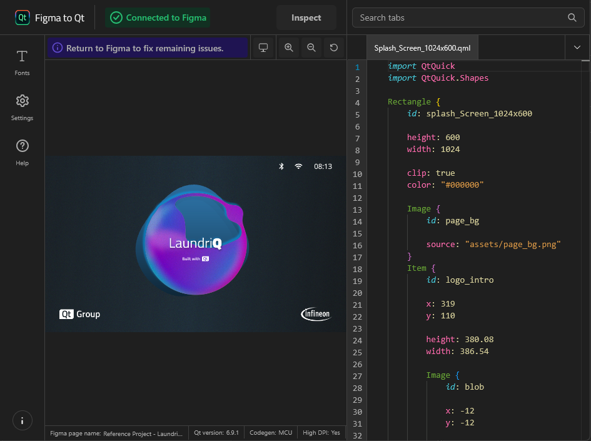Screen dimensions: 591x441
Task: Open the Help question mark icon
Action: (x=22, y=152)
